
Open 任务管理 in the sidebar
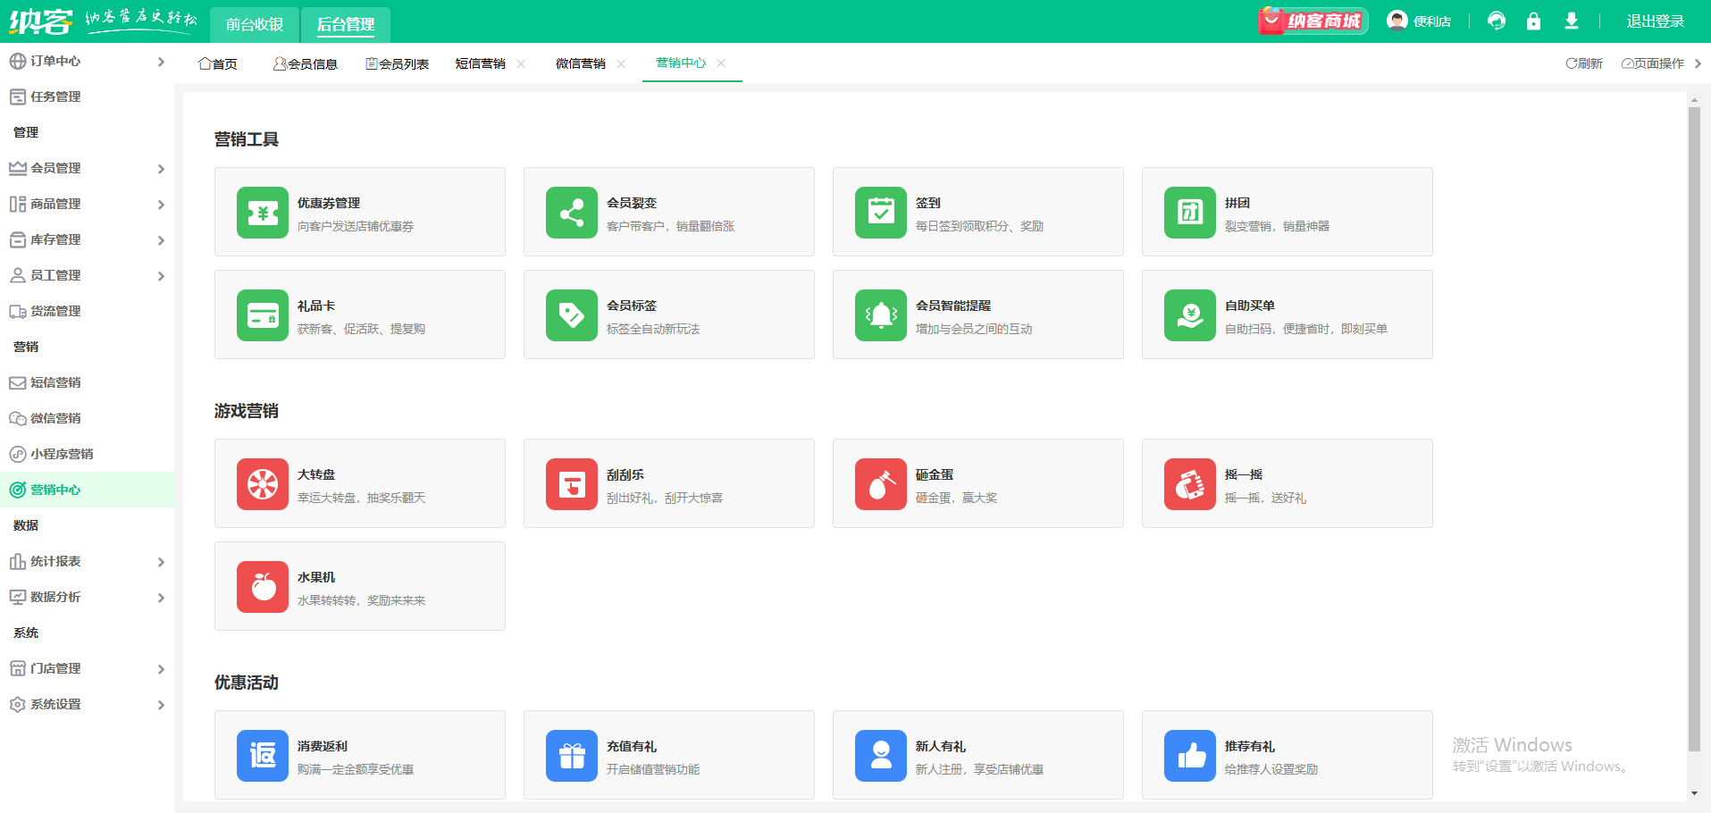(x=87, y=96)
